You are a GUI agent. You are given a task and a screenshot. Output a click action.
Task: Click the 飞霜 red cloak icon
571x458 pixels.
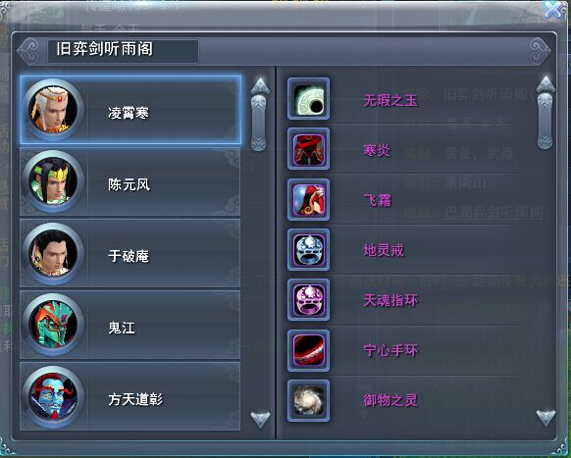click(308, 199)
